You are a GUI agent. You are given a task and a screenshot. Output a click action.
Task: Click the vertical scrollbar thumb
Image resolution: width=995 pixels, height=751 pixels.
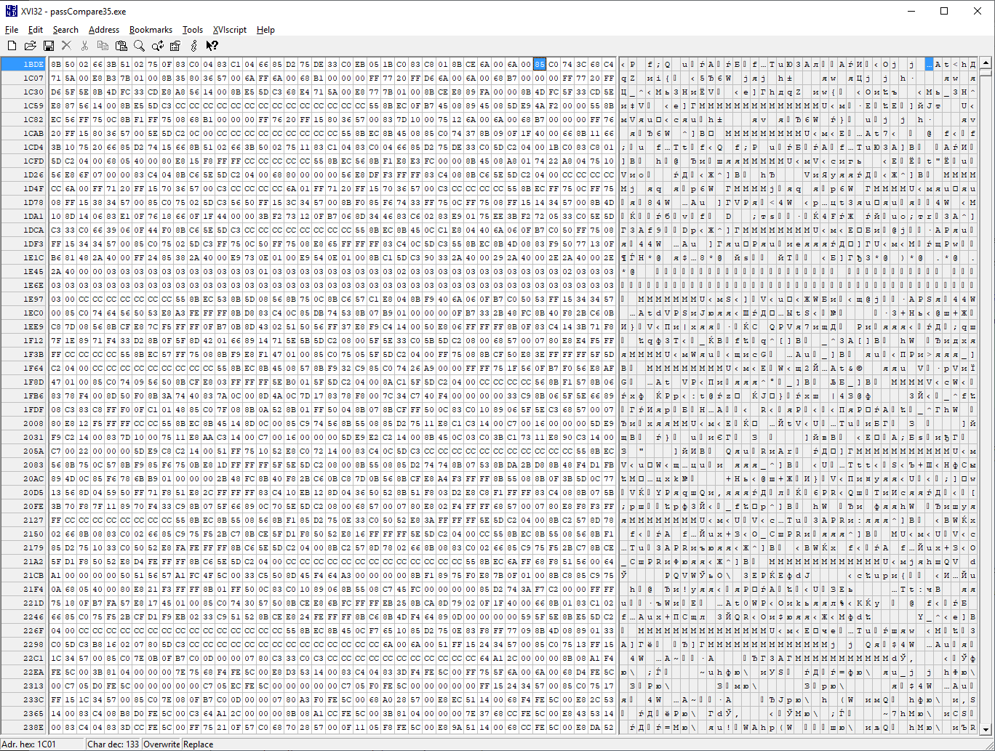[x=986, y=73]
